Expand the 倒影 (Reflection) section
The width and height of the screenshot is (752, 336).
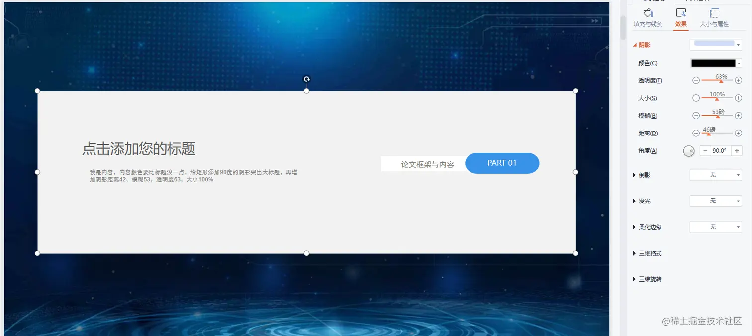[x=642, y=175]
